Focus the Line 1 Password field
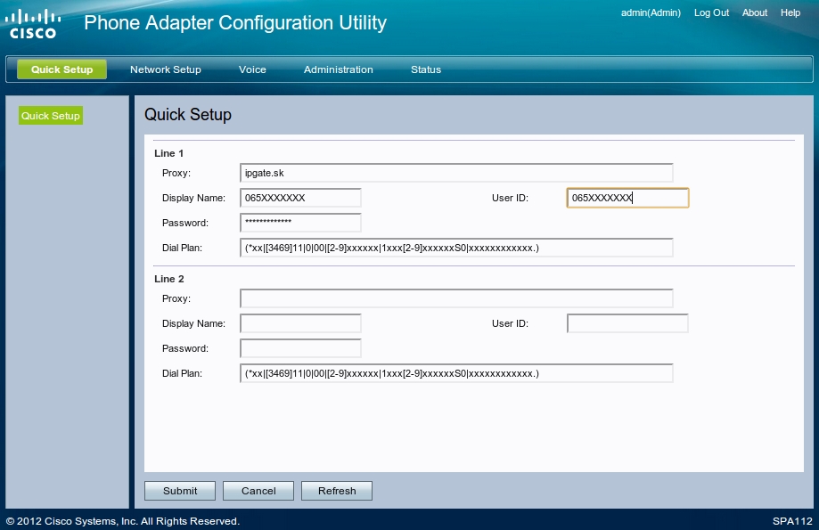819x530 pixels. [300, 223]
